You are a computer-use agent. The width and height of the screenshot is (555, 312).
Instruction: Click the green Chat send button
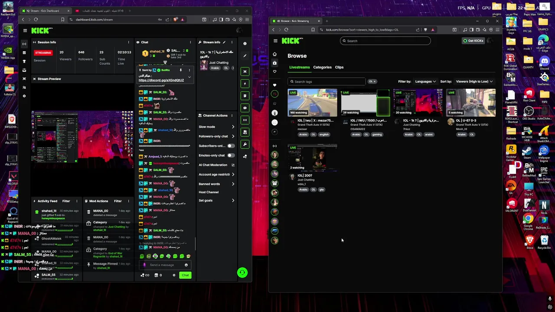coord(185,275)
